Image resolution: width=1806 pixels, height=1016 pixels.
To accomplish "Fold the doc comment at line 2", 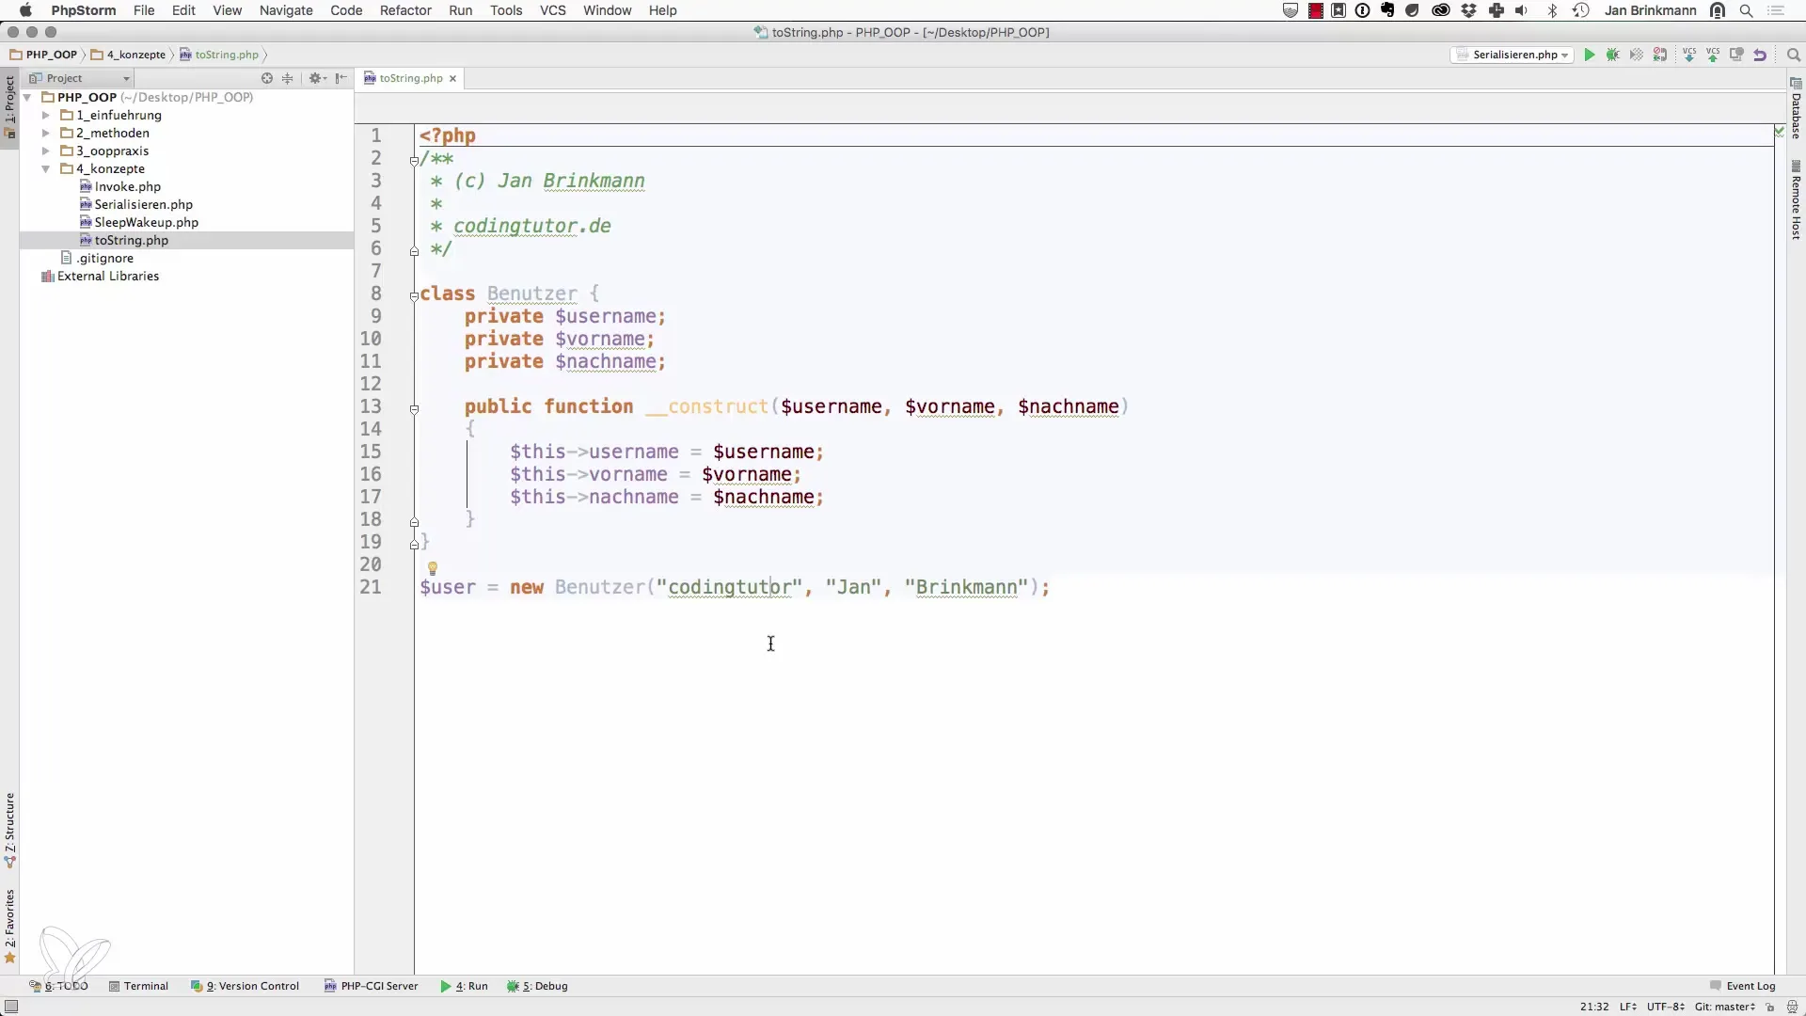I will pos(414,161).
